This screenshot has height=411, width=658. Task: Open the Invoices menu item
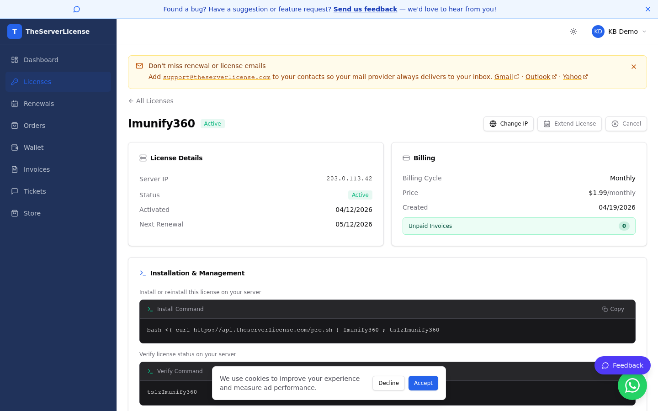coord(58,169)
